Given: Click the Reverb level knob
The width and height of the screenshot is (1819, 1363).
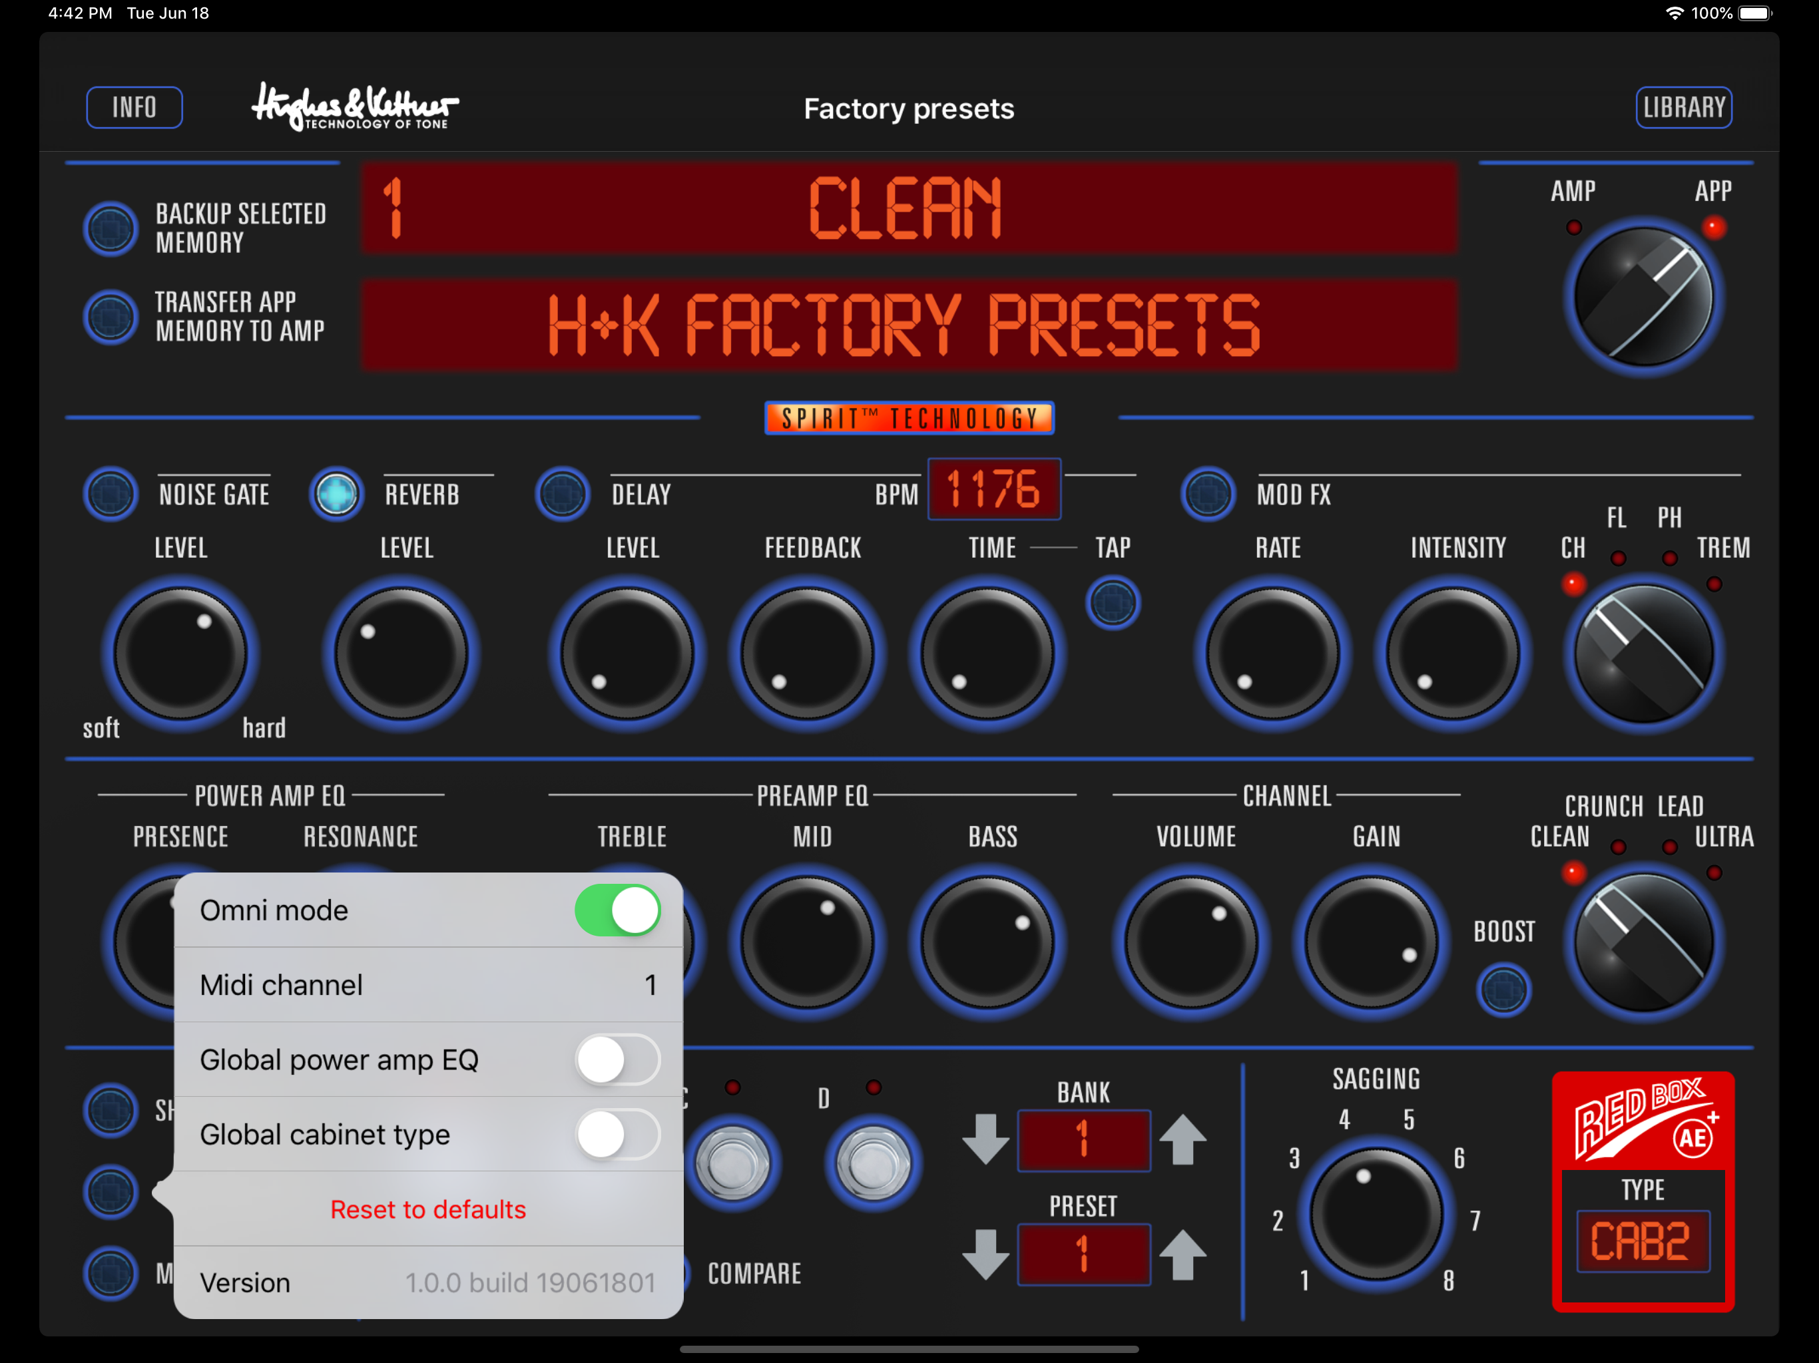Looking at the screenshot, I should 402,654.
